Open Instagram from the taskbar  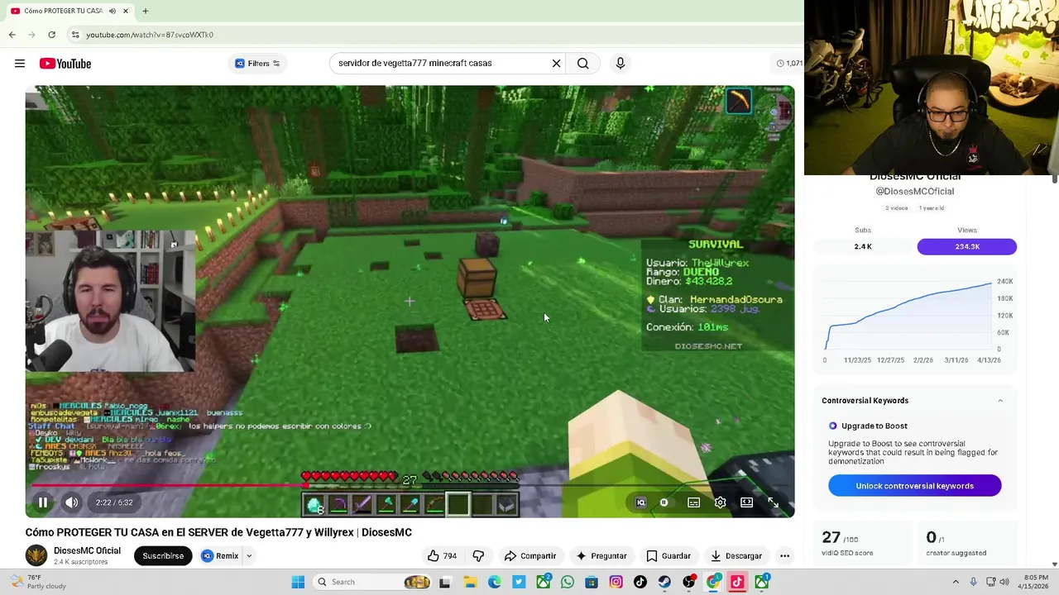pos(616,582)
